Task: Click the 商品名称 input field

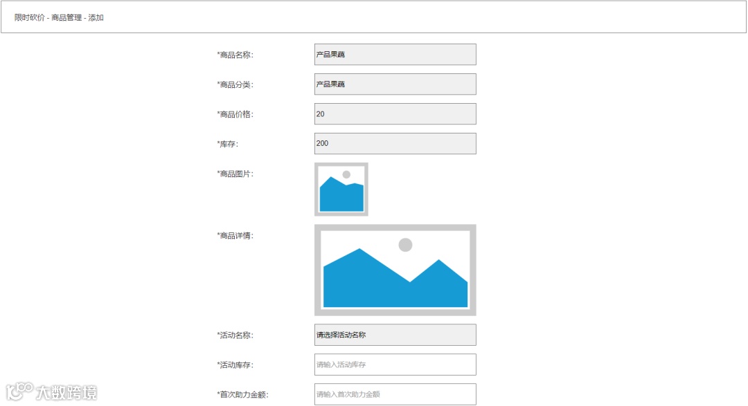Action: click(x=395, y=55)
